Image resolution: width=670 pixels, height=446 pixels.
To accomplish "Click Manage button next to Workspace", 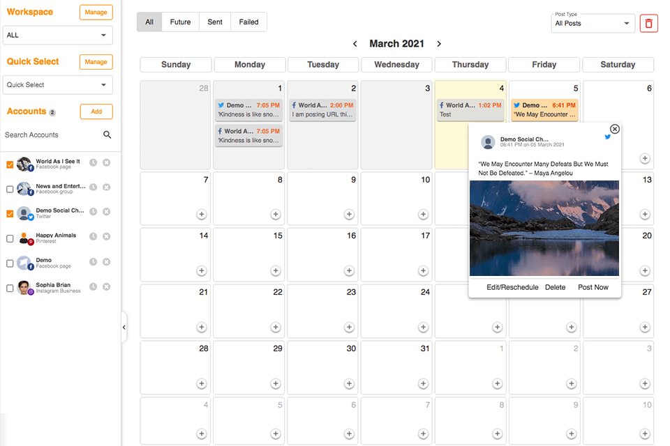I will (x=96, y=12).
